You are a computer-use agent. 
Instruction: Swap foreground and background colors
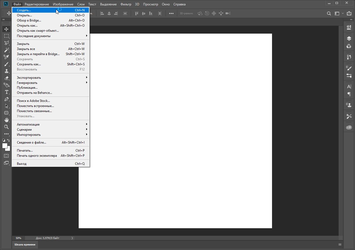8,140
